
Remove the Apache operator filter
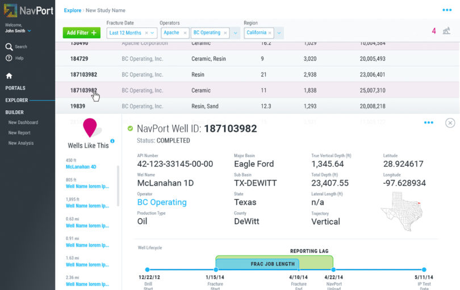tap(185, 33)
